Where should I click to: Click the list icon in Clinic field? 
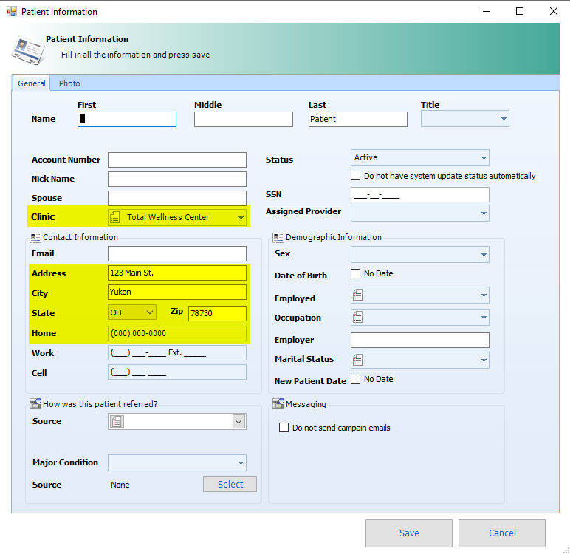[115, 217]
